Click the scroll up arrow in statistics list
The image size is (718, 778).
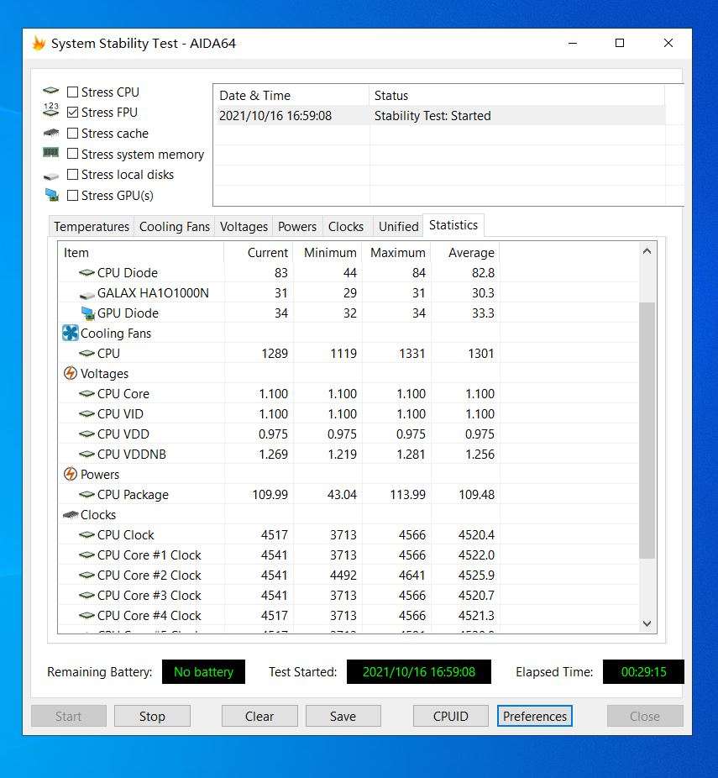pyautogui.click(x=647, y=251)
